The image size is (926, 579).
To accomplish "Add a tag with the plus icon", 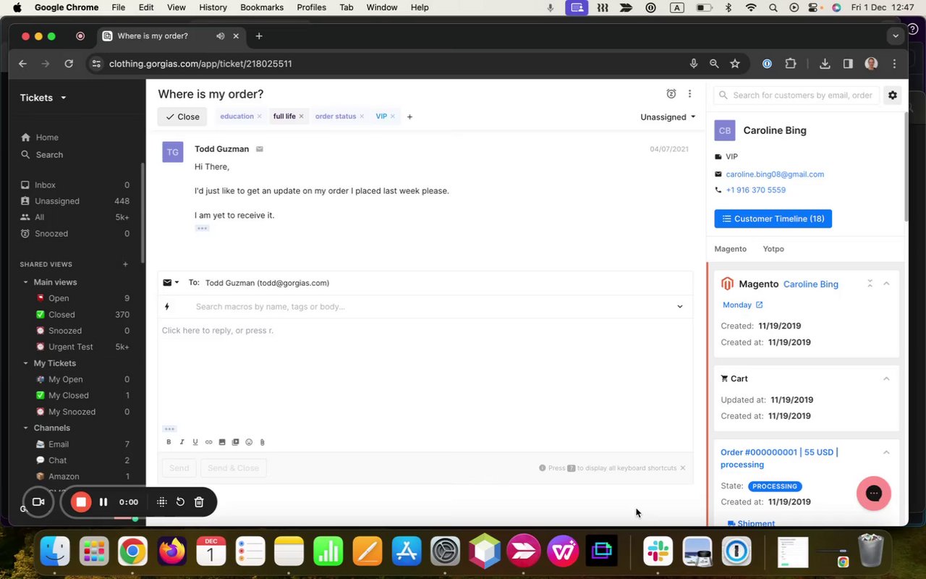I will 409,117.
